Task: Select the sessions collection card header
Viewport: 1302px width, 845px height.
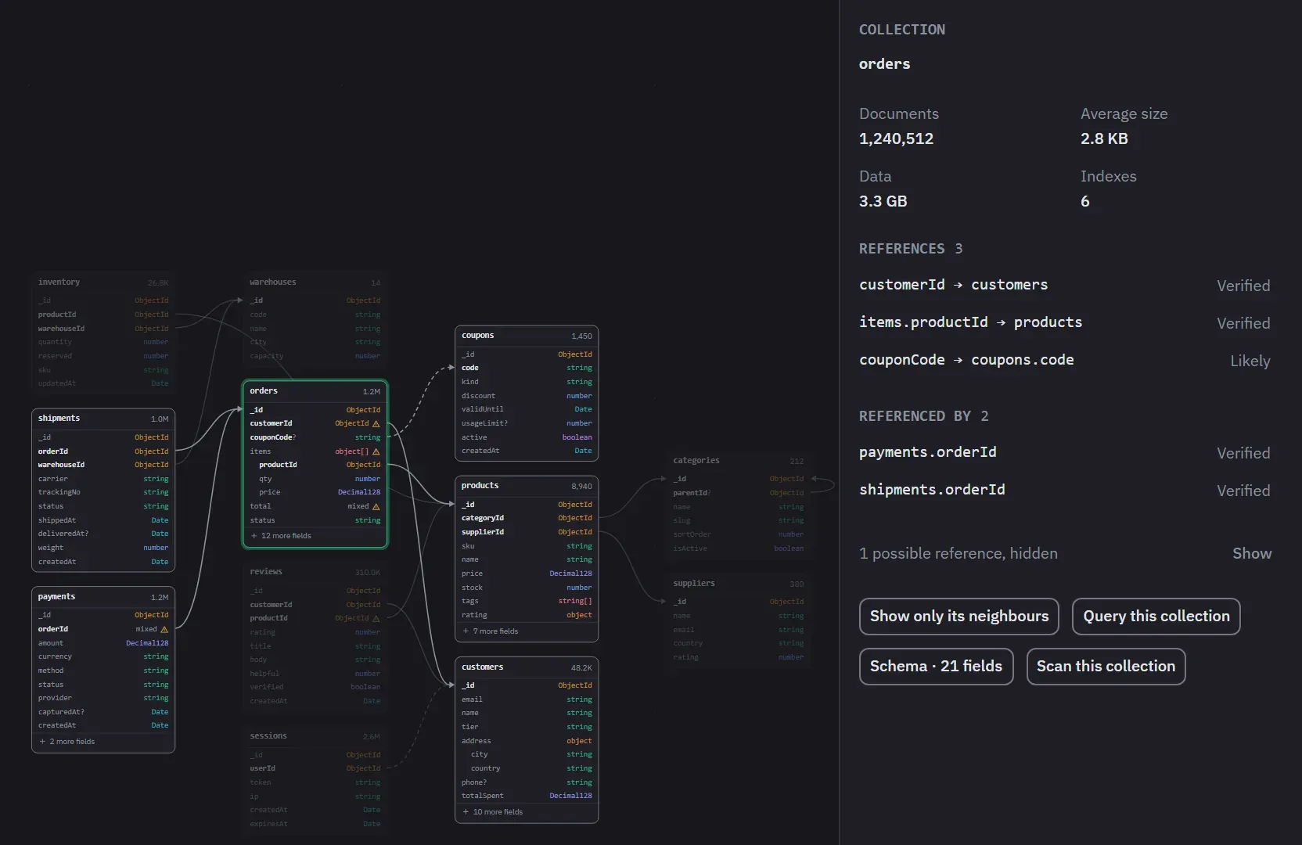Action: tap(315, 736)
